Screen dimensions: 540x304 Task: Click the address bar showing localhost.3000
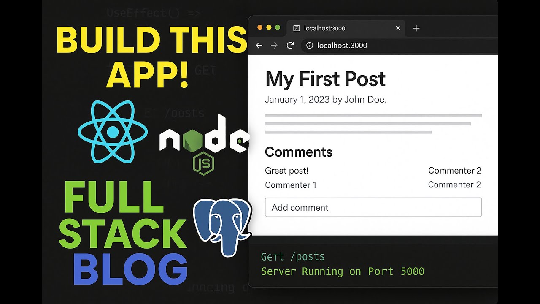tap(399, 46)
